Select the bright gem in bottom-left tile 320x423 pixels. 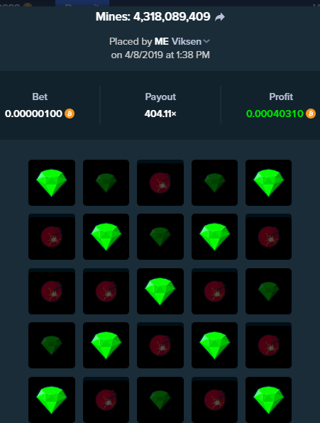[x=52, y=400]
